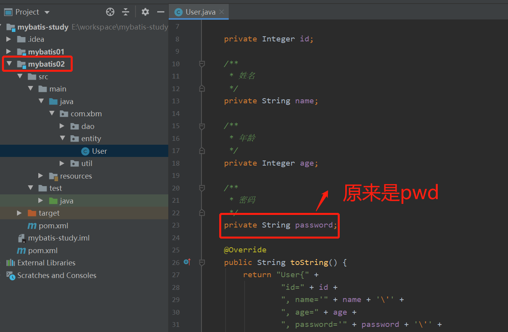Image resolution: width=508 pixels, height=332 pixels.
Task: Open Scratches and Consoles node
Action: click(57, 275)
